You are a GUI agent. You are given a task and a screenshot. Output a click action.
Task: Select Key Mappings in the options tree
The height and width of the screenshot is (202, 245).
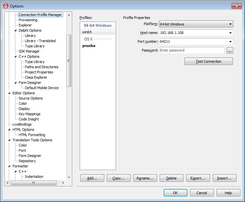click(29, 114)
